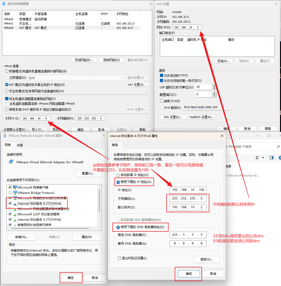Click 添加 port forwarding button
The height and width of the screenshot is (286, 281).
(224, 61)
